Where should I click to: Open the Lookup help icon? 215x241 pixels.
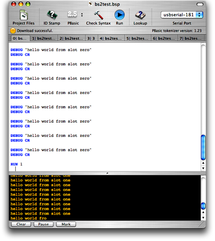point(140,15)
